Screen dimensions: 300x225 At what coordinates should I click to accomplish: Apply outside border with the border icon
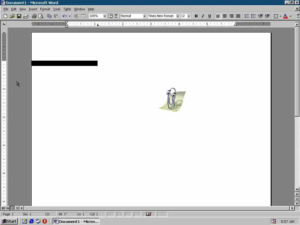[276, 16]
